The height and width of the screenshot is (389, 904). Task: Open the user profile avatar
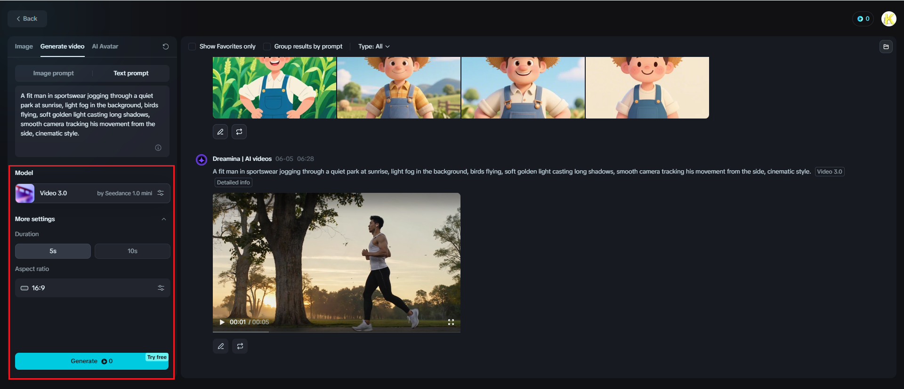(888, 19)
